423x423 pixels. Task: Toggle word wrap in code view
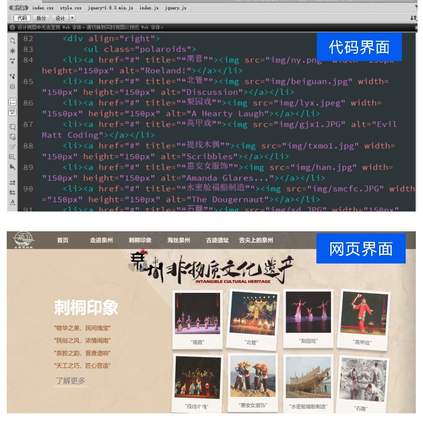(13, 112)
